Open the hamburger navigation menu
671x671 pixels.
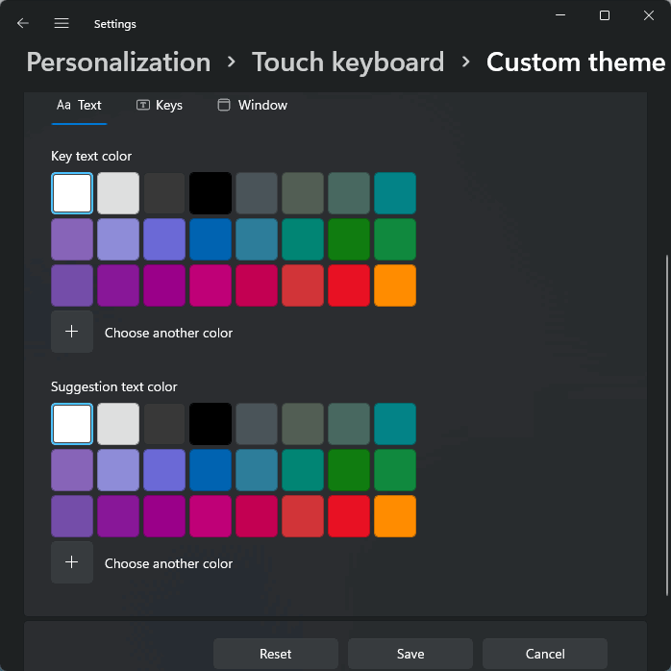(x=62, y=23)
